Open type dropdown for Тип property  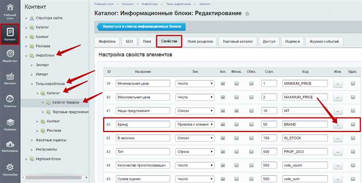pos(195,152)
